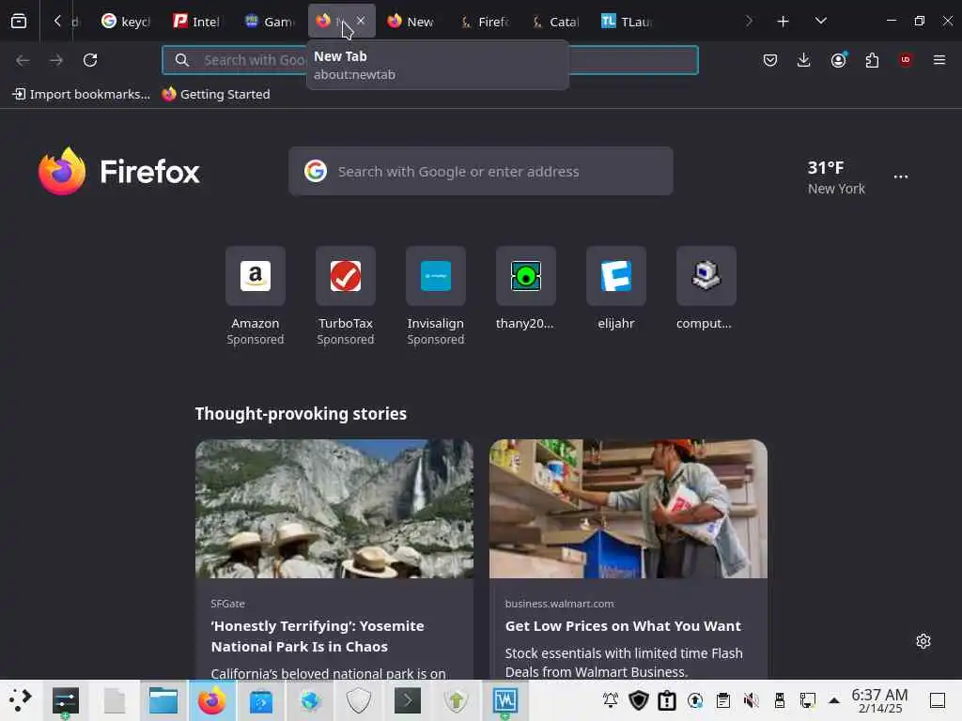Open Get Low Prices on What You Want
Viewport: 962px width, 721px height.
pos(623,626)
